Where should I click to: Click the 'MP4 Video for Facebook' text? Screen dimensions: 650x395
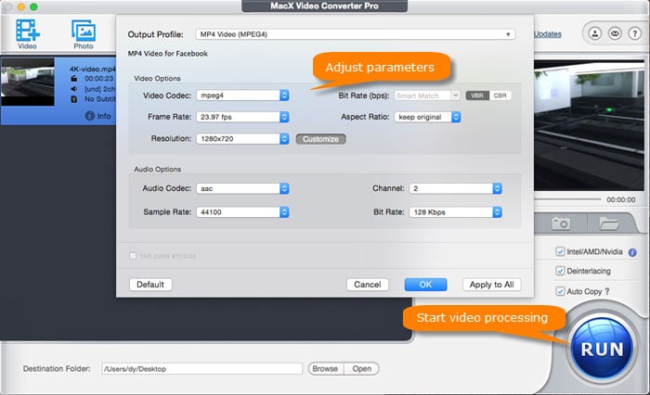coord(168,54)
